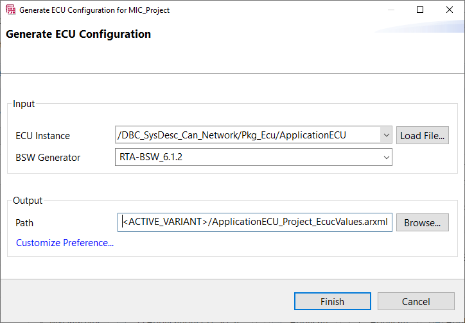
Task: Focus the output Path text field
Action: pyautogui.click(x=255, y=222)
